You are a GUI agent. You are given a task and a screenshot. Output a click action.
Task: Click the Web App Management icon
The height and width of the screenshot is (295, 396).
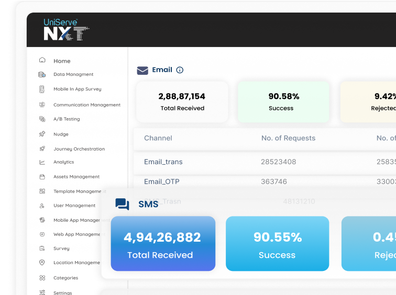point(42,234)
